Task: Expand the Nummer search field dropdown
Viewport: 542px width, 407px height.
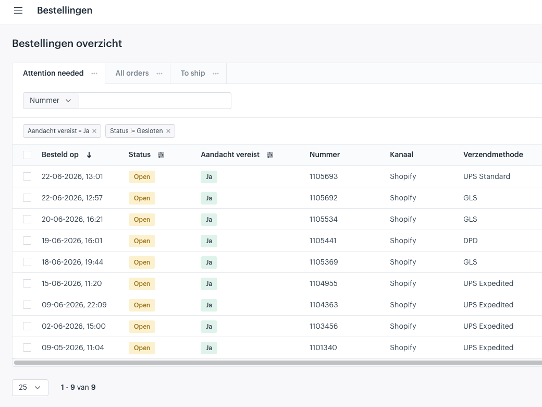Action: point(51,101)
